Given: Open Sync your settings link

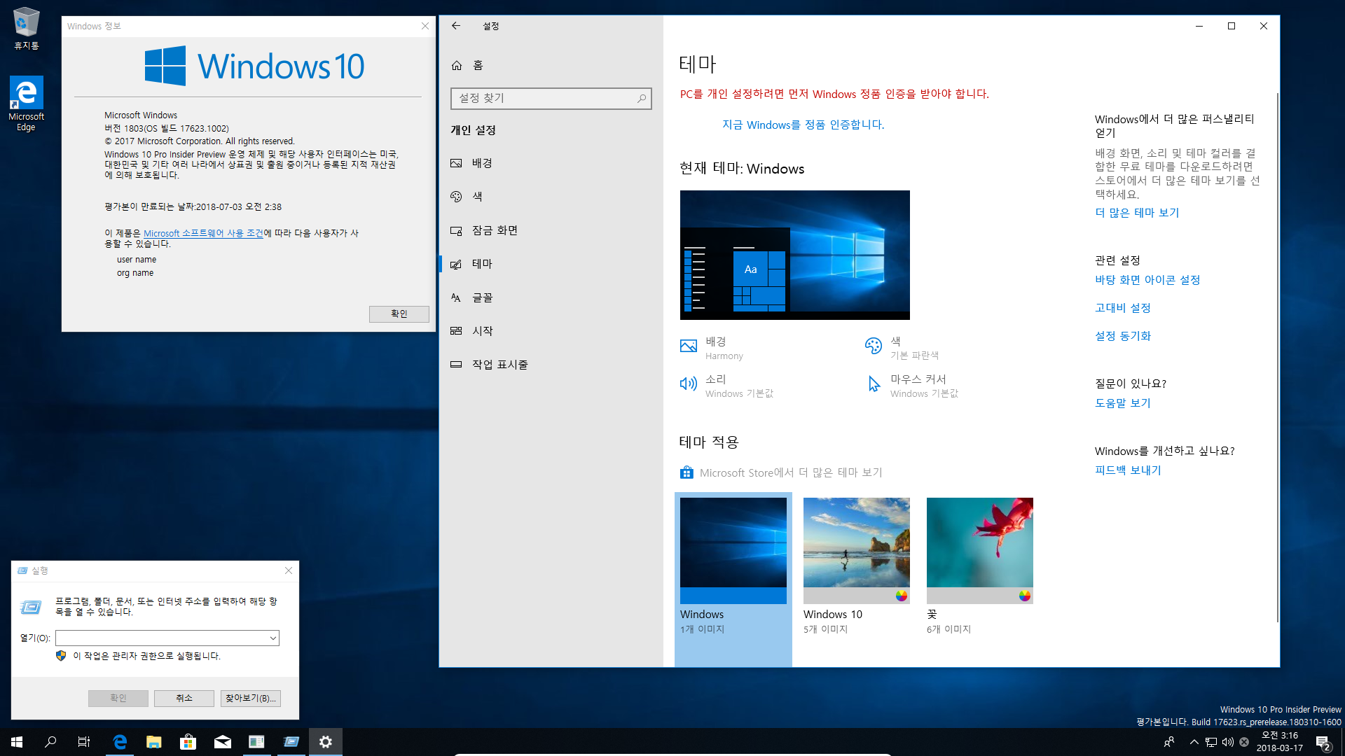Looking at the screenshot, I should tap(1123, 336).
